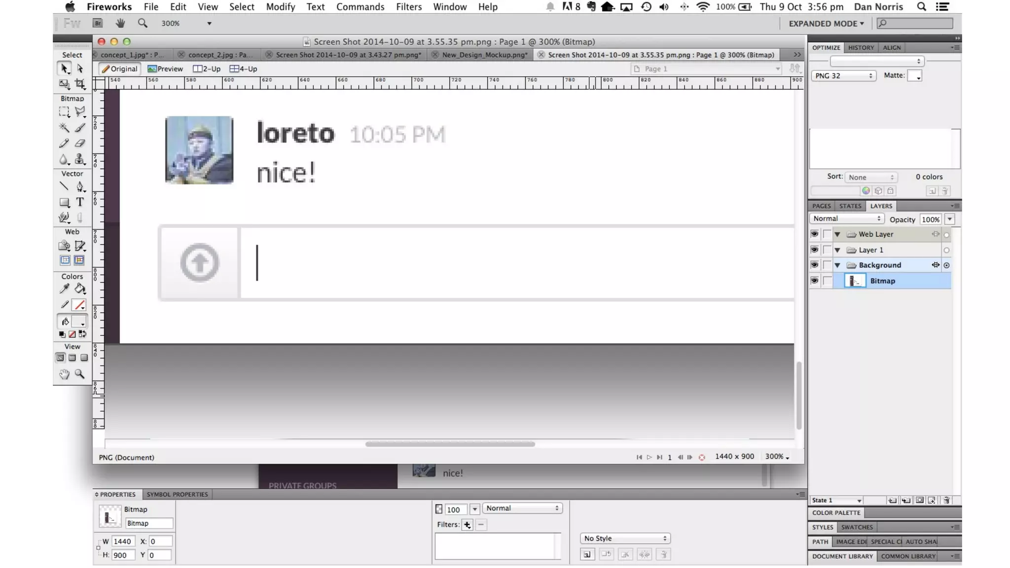Image resolution: width=1010 pixels, height=568 pixels.
Task: Choose the Eraser tool
Action: coord(80,143)
